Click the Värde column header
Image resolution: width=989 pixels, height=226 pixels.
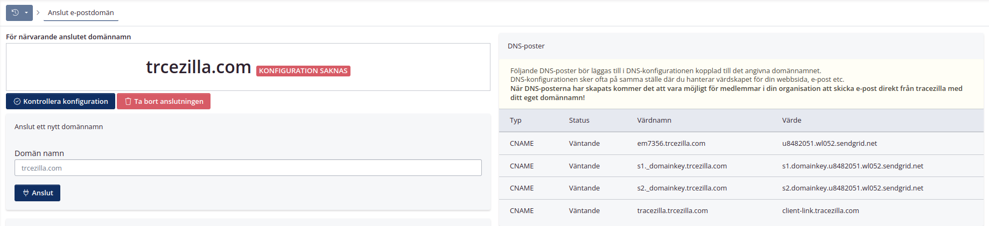[791, 121]
